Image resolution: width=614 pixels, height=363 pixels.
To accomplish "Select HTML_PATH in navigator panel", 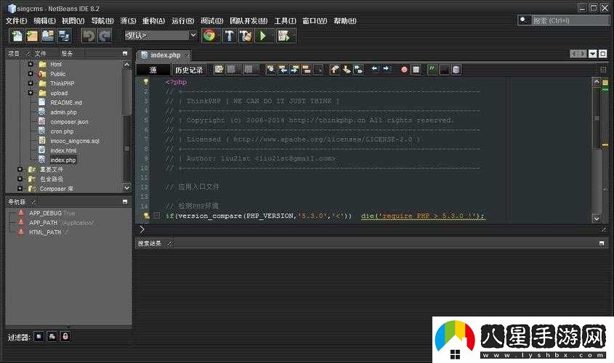I will pyautogui.click(x=44, y=232).
